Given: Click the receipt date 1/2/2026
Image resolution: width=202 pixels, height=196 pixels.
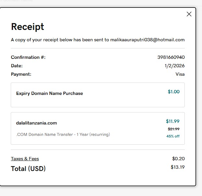Looking at the screenshot, I should point(174,66).
